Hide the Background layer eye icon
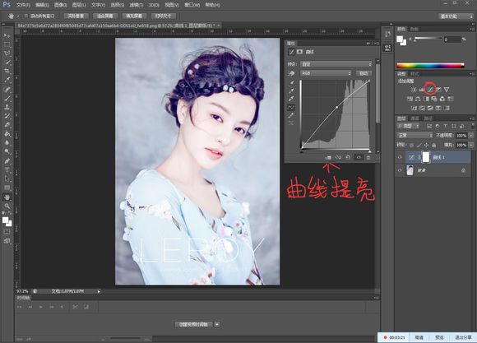This screenshot has width=477, height=343. [x=400, y=170]
